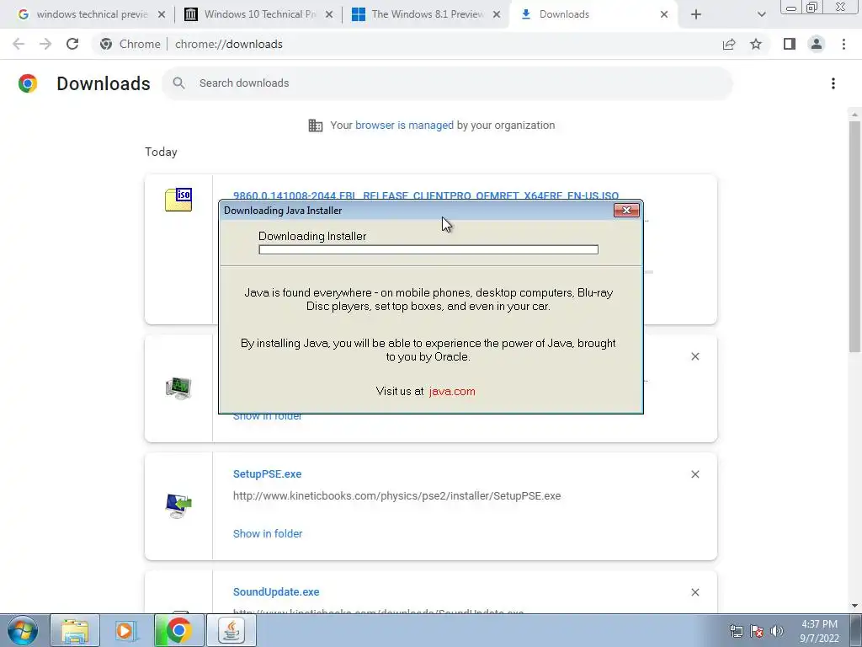The image size is (862, 647).
Task: Click the network tray icon
Action: tap(736, 630)
